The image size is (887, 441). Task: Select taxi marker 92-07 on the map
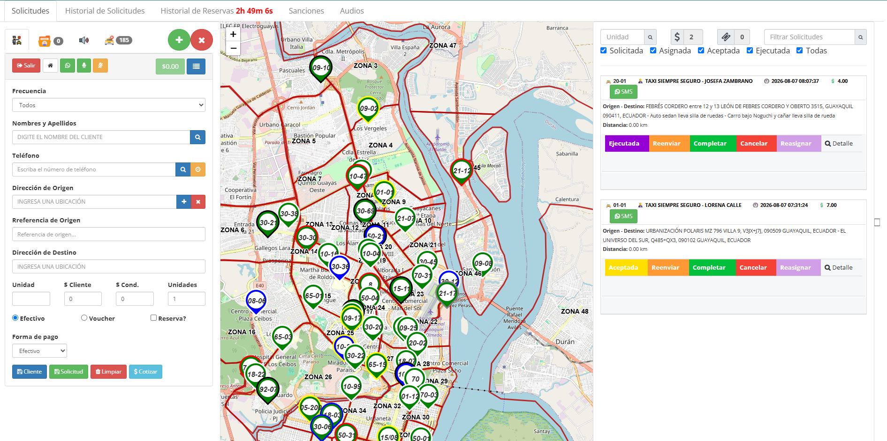tap(268, 390)
